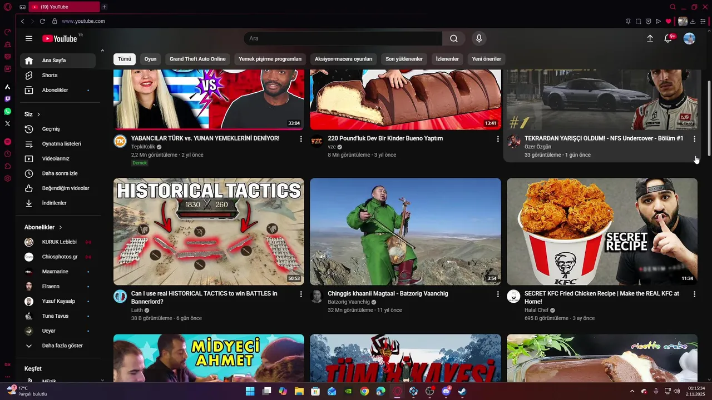Open the Opera snapshot tool icon

[638, 21]
